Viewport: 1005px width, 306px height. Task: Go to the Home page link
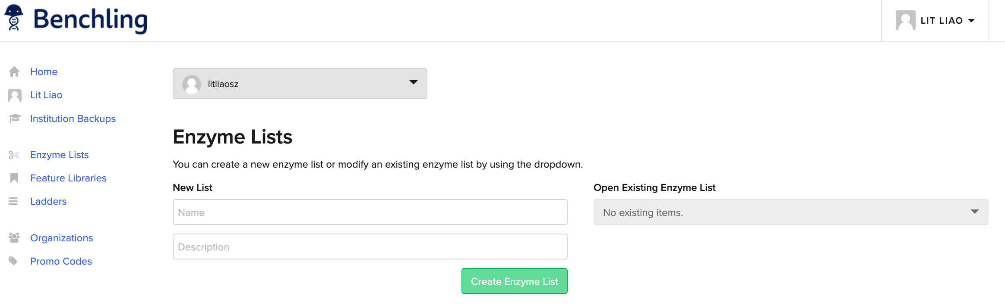(x=44, y=72)
